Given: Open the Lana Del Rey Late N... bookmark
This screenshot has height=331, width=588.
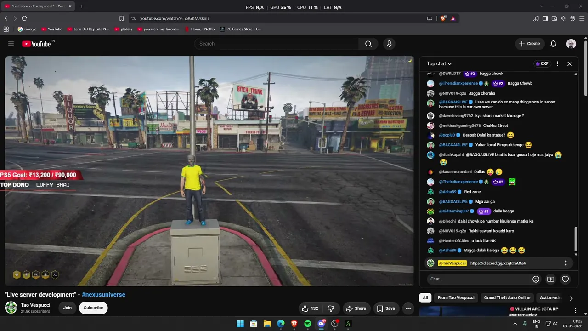Looking at the screenshot, I should click(x=88, y=29).
